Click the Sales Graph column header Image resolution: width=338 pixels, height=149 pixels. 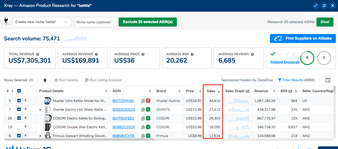(237, 91)
